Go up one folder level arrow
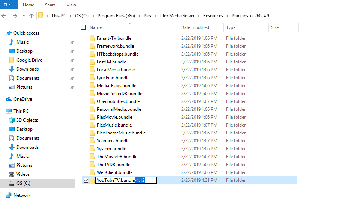The width and height of the screenshot is (363, 219). [x=31, y=16]
